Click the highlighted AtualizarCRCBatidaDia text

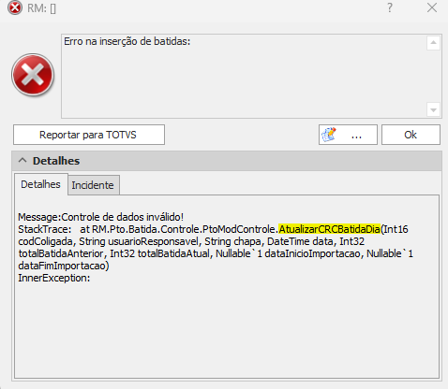click(329, 229)
